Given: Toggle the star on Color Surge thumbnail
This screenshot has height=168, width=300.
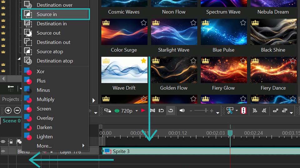Looking at the screenshot, I should click(x=143, y=23).
